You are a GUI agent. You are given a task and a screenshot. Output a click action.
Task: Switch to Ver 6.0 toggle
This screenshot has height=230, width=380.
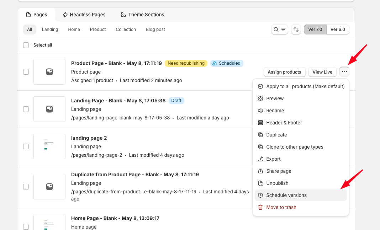(x=338, y=30)
